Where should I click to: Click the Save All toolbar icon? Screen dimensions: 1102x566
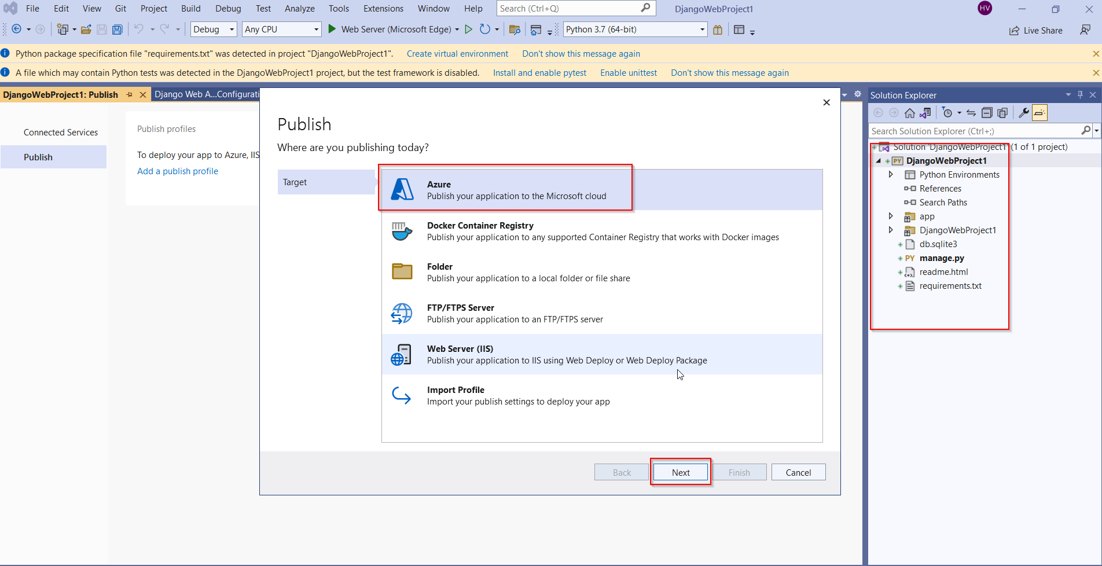117,30
